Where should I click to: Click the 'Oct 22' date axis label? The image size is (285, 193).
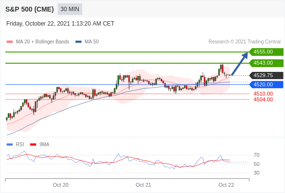(226, 185)
